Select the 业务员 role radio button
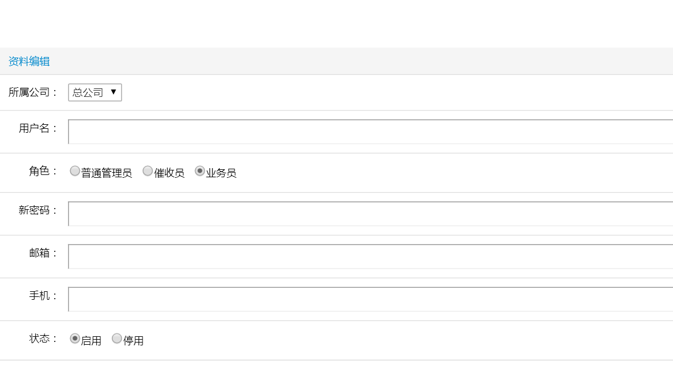This screenshot has height=383, width=673. pyautogui.click(x=200, y=171)
